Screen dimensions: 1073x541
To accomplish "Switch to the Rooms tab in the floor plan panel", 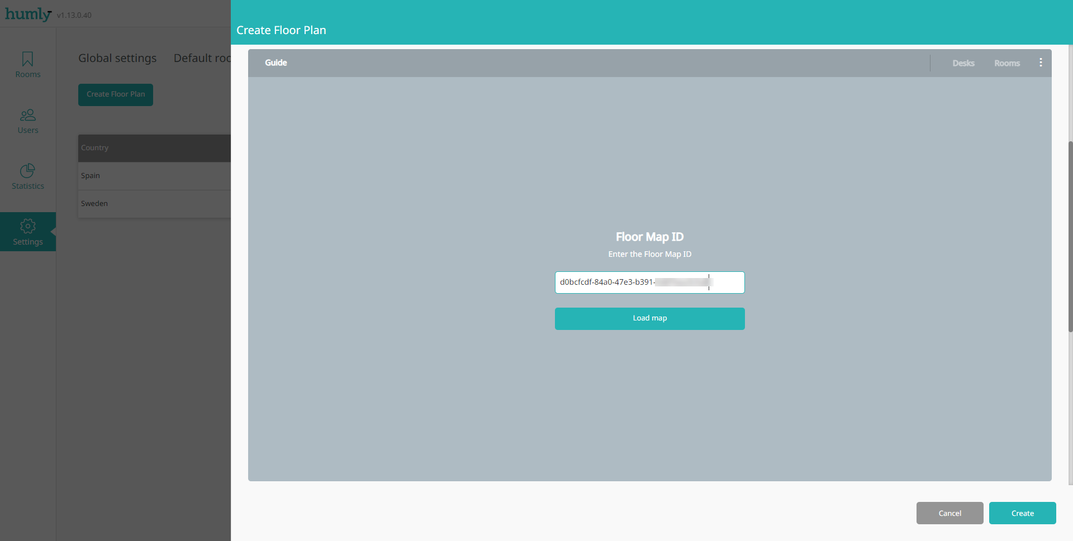I will pos(1007,63).
